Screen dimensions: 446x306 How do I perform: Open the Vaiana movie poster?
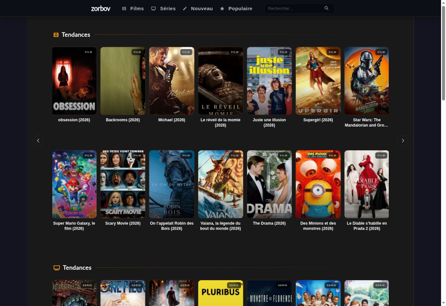220,184
